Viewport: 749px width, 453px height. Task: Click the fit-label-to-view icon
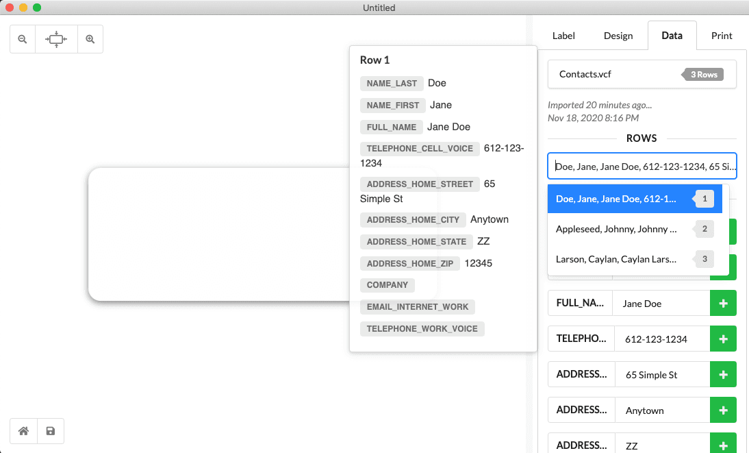coord(56,39)
